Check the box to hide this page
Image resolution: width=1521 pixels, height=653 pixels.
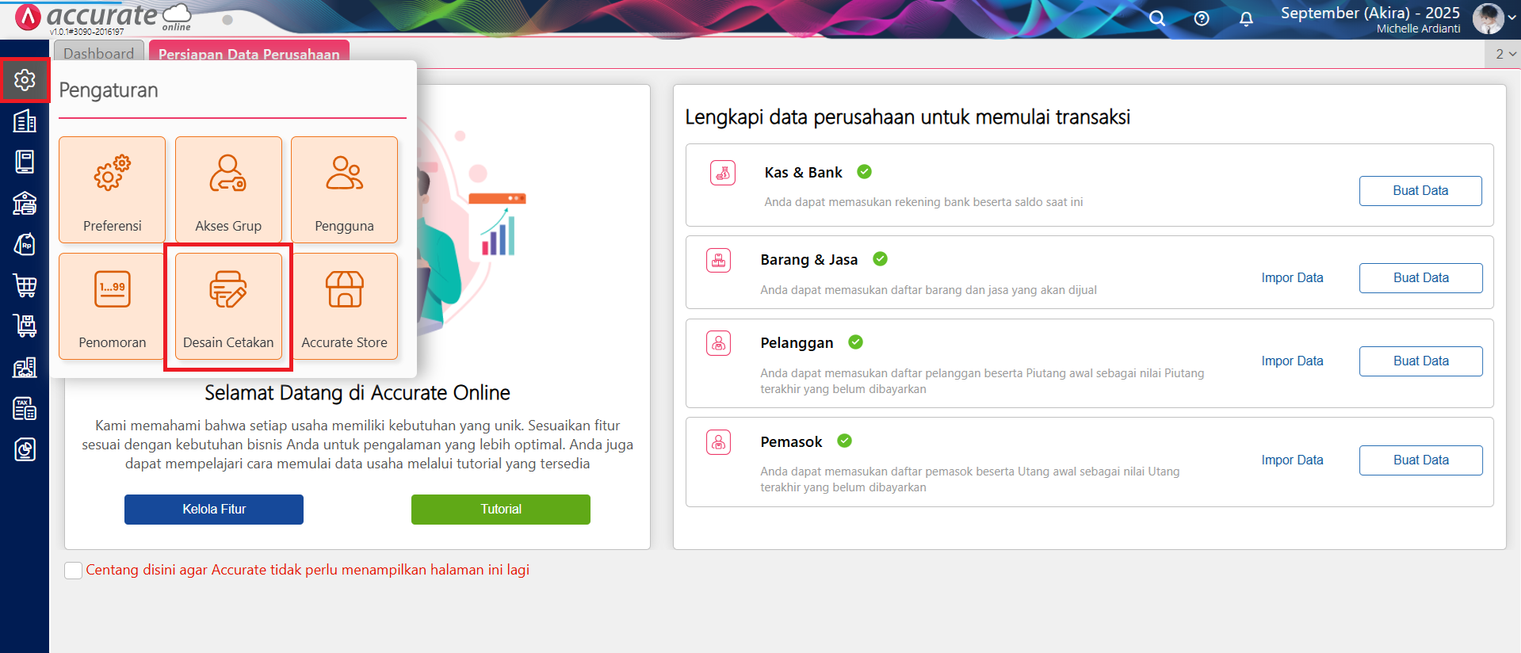coord(74,571)
